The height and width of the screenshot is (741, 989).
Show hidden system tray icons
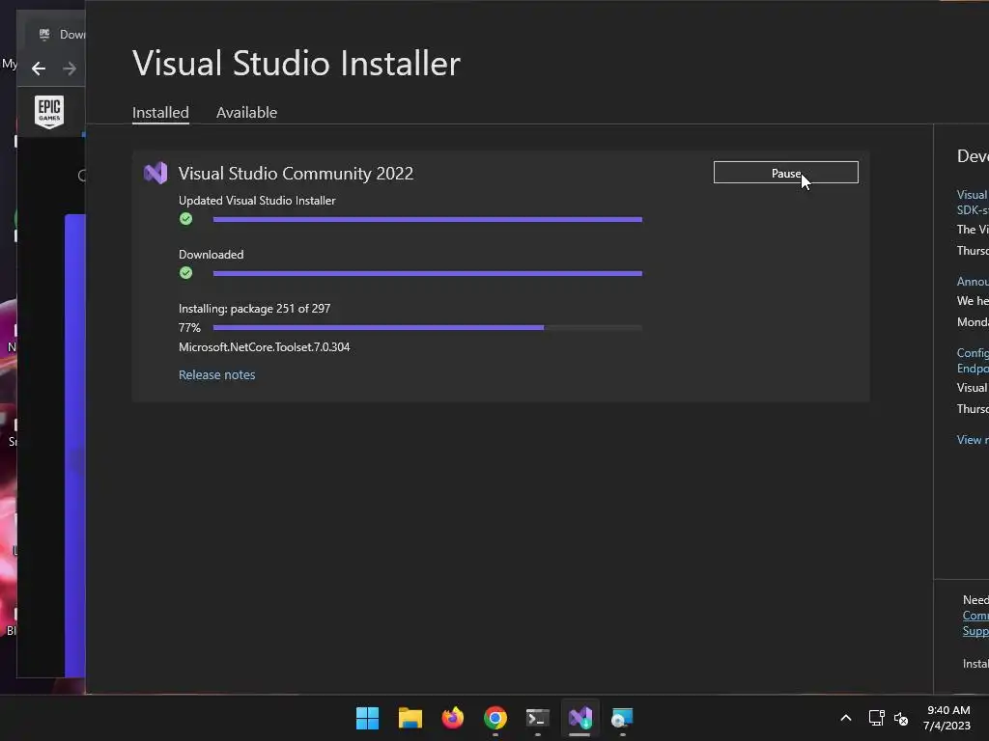pyautogui.click(x=846, y=718)
